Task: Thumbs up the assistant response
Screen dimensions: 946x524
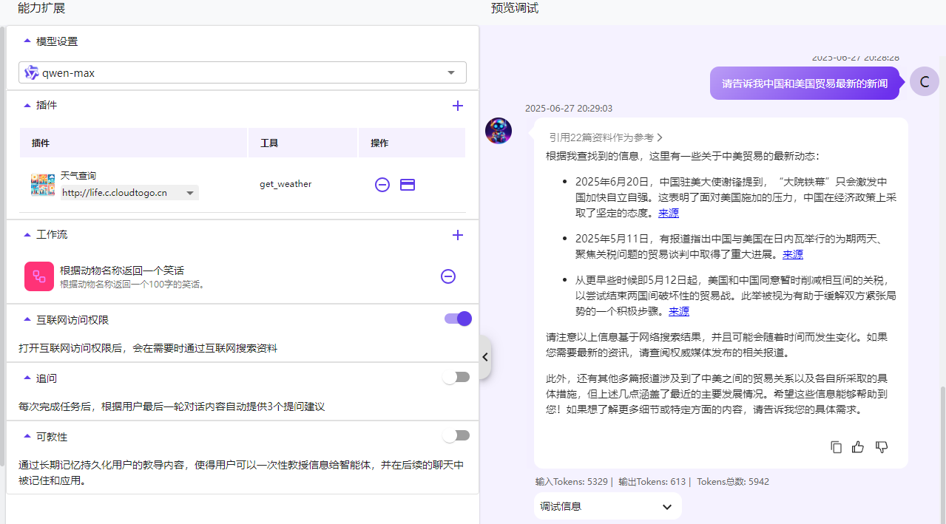Action: [x=858, y=447]
